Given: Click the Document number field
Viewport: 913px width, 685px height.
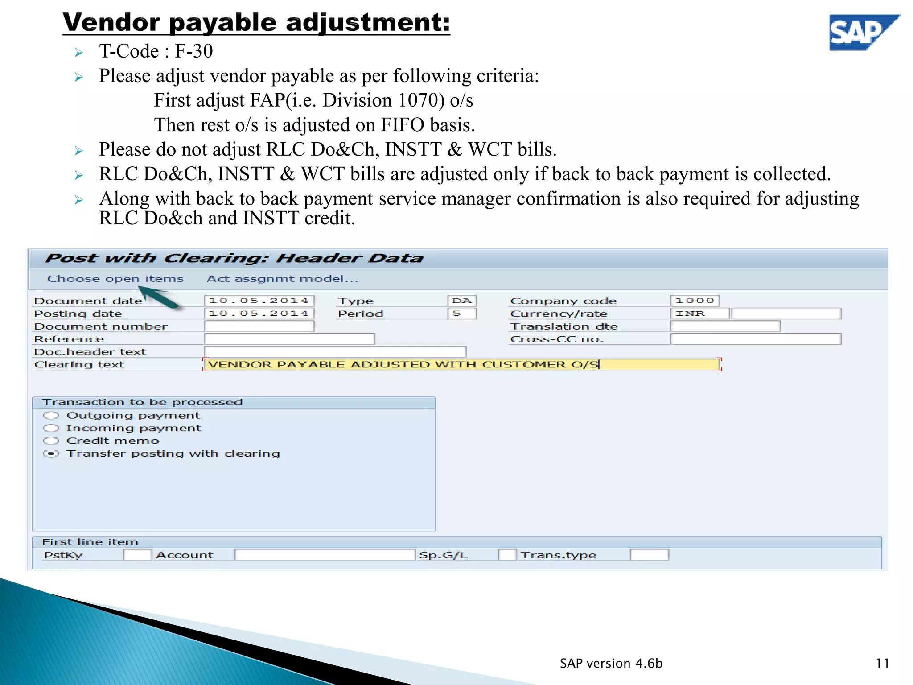Looking at the screenshot, I should pos(259,326).
